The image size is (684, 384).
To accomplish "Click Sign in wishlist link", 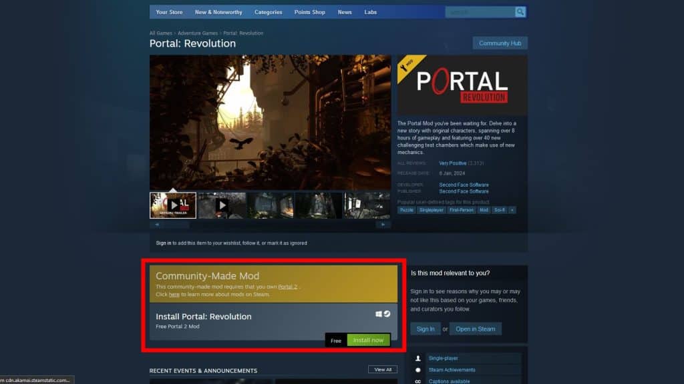I will [x=164, y=243].
